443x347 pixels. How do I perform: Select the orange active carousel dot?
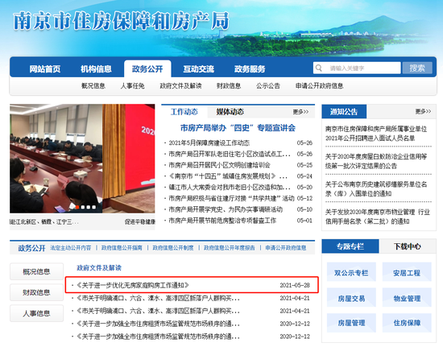[77, 207]
